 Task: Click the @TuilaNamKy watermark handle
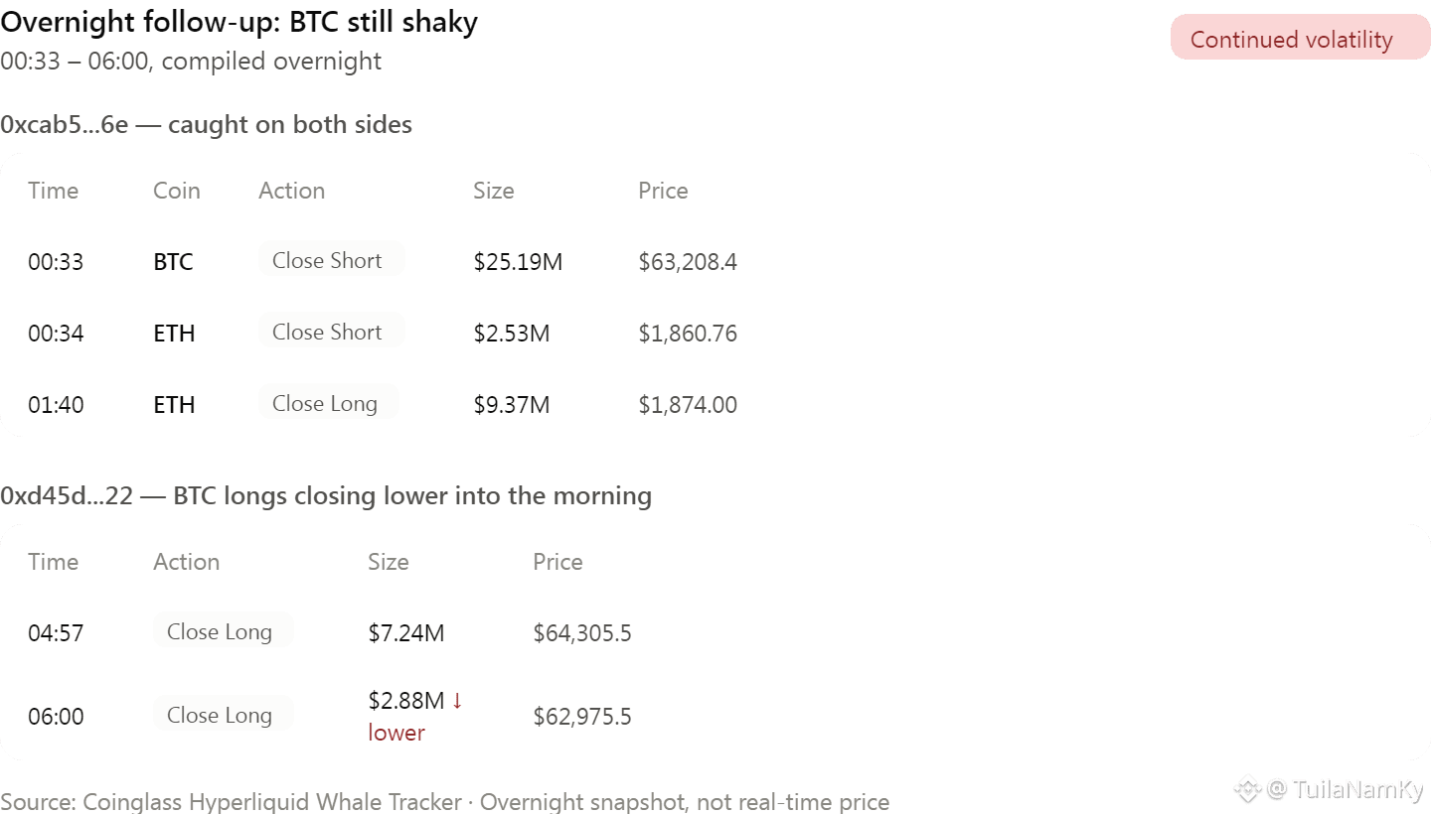[1346, 790]
